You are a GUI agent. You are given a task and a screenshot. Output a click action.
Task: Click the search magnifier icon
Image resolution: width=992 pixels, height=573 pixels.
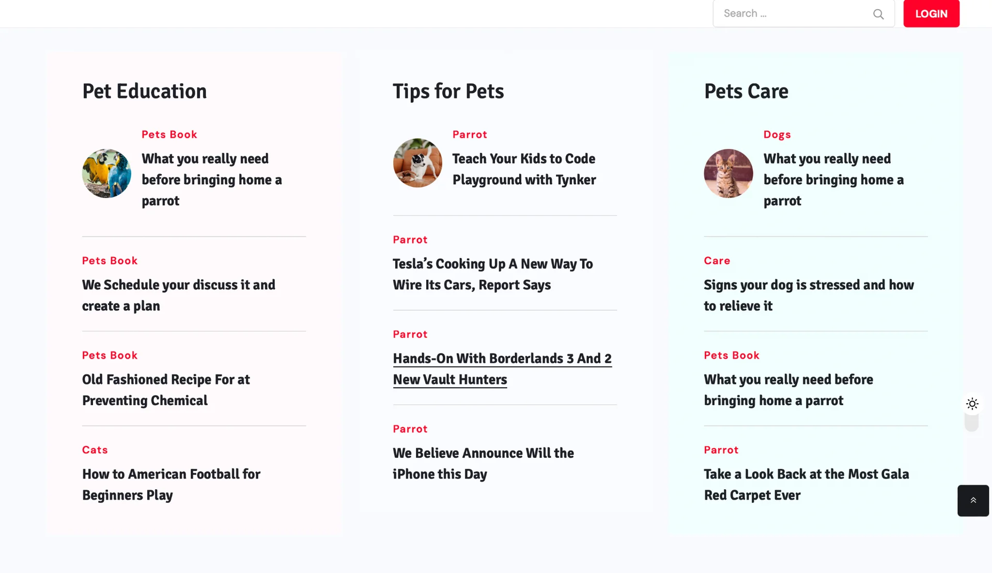(x=878, y=14)
